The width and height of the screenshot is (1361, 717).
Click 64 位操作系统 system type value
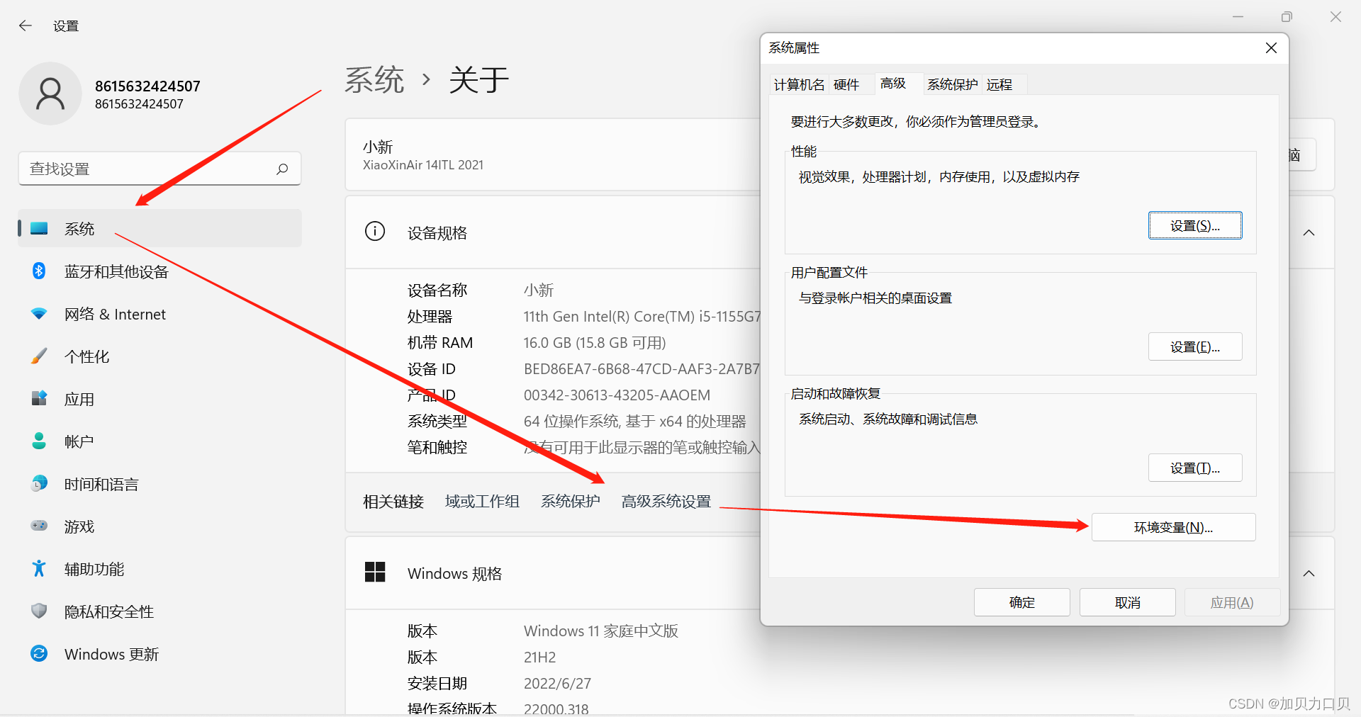pos(635,422)
